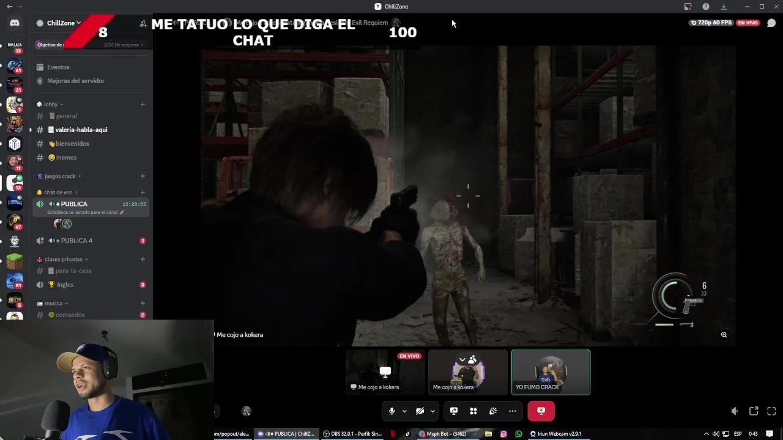Open the voice channel chat bubble icon
The width and height of the screenshot is (783, 440).
[771, 23]
